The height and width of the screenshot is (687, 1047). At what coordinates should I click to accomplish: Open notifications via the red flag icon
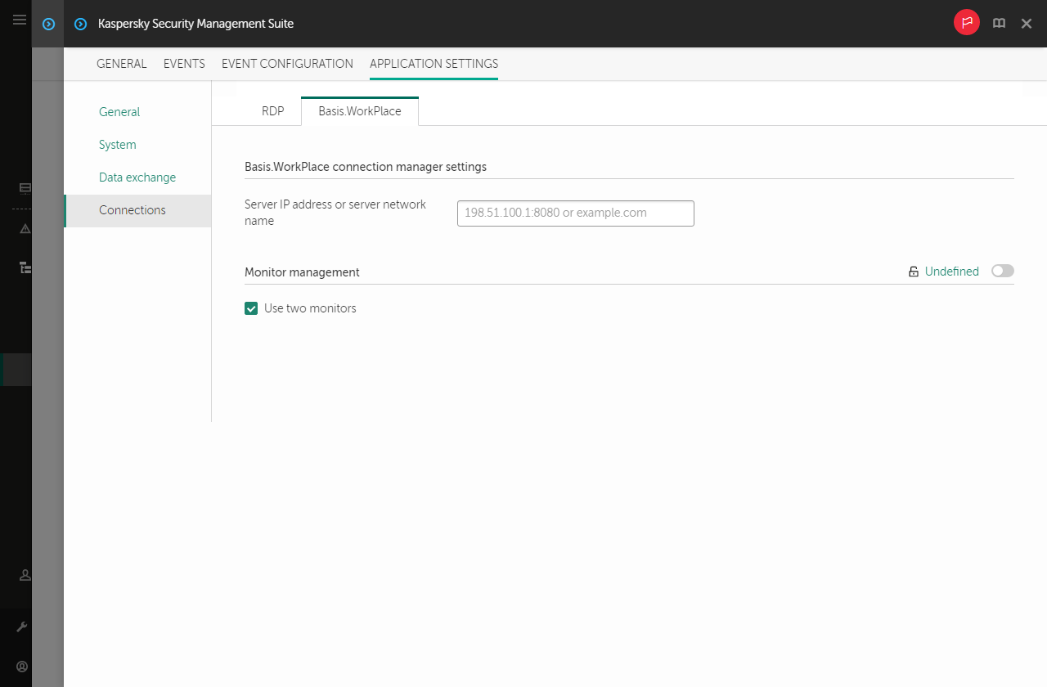pyautogui.click(x=966, y=22)
